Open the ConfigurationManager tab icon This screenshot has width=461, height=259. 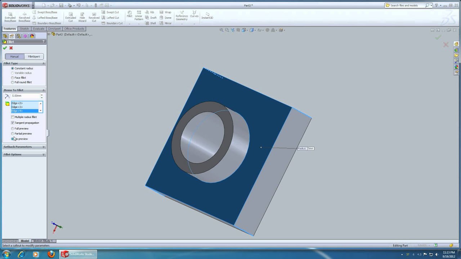tap(18, 36)
